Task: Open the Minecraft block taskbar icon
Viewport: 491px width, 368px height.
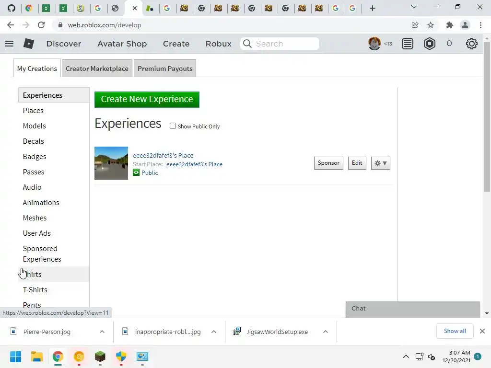Action: (x=100, y=356)
